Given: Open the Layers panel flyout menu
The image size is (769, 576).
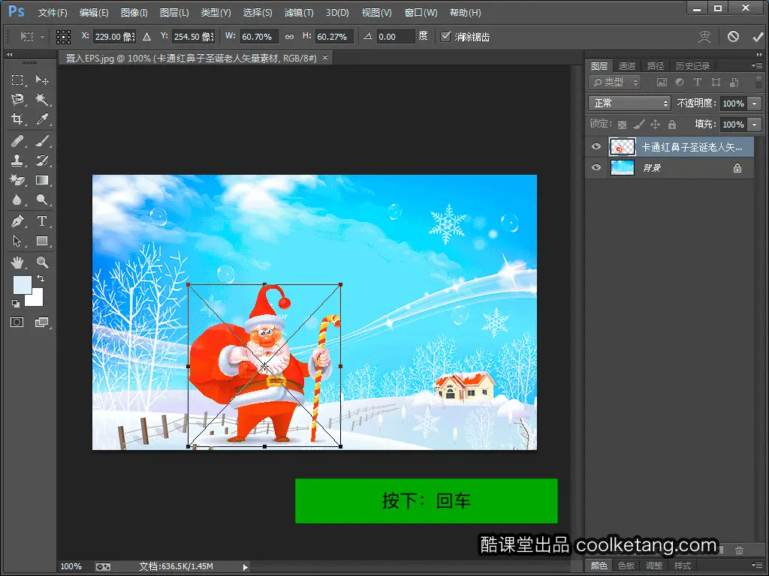Looking at the screenshot, I should pos(756,65).
